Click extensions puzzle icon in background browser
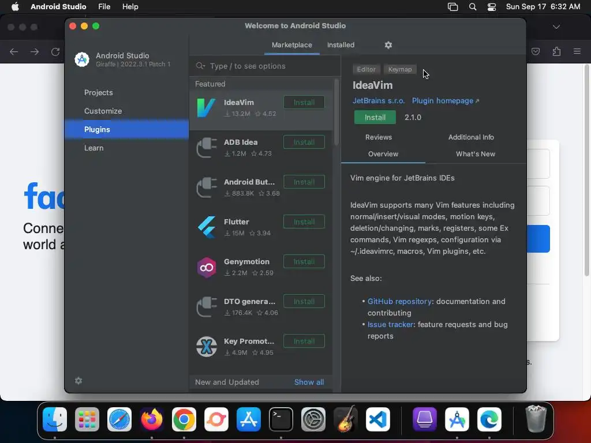Image resolution: width=591 pixels, height=443 pixels. coord(556,51)
